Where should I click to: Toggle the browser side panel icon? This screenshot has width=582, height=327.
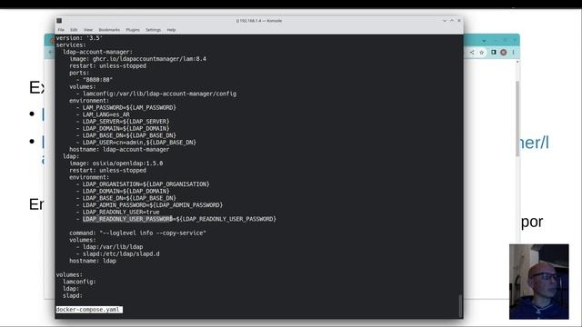tap(493, 53)
